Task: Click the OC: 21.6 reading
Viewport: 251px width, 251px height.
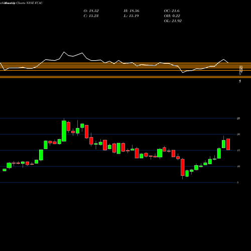Action: (x=172, y=11)
